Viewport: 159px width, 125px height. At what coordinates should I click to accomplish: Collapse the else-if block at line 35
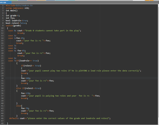4,91
